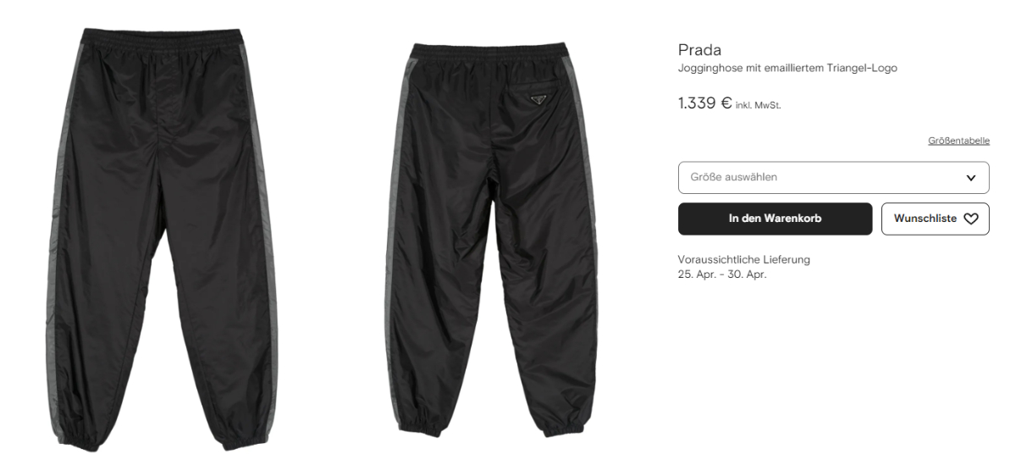Click the "Voraussichtliche Lieferung" delivery label
This screenshot has height=460, width=1016.
coord(744,259)
